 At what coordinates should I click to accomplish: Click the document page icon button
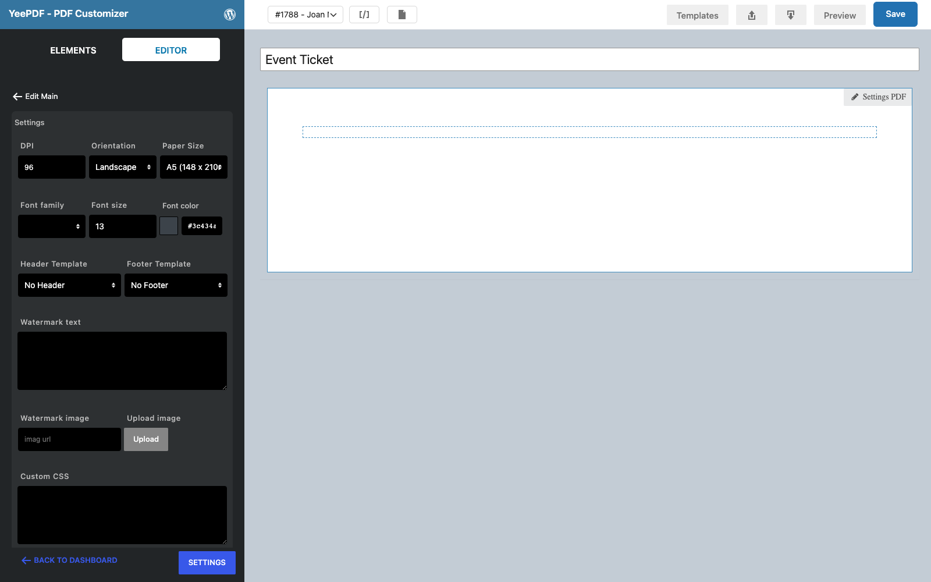[402, 15]
